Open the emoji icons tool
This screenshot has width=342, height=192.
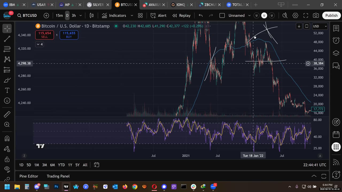click(7, 101)
